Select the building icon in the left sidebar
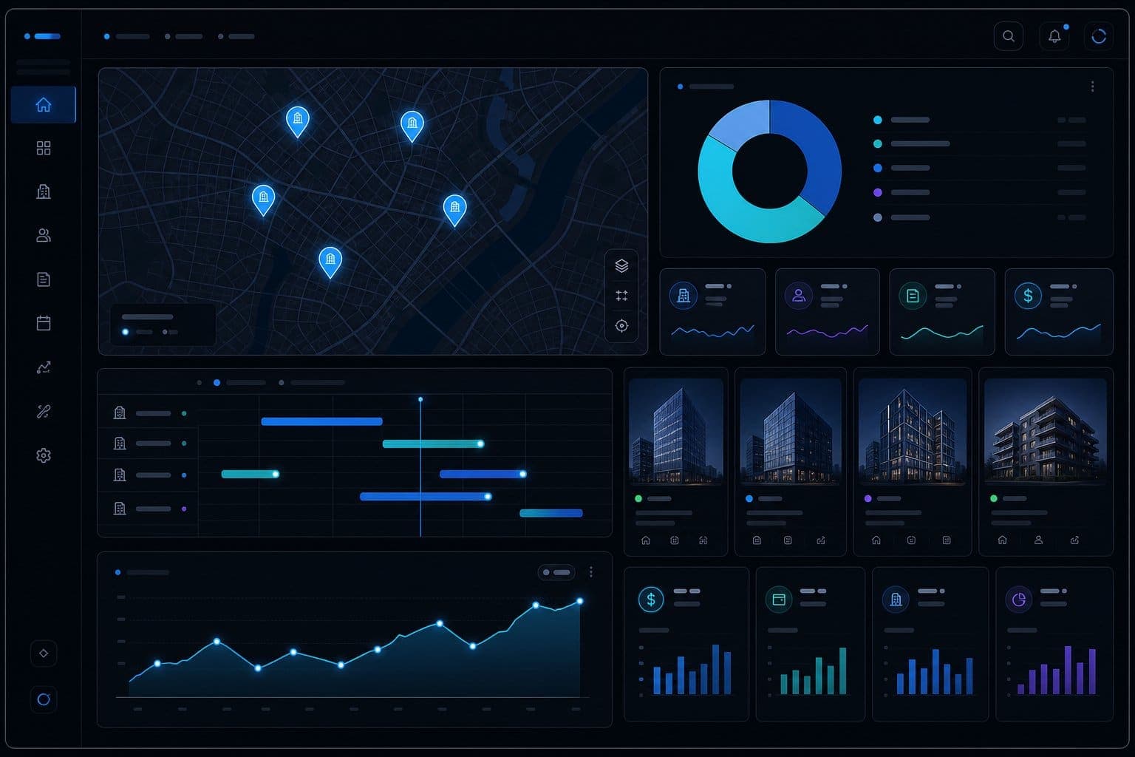This screenshot has height=757, width=1135. [x=44, y=191]
